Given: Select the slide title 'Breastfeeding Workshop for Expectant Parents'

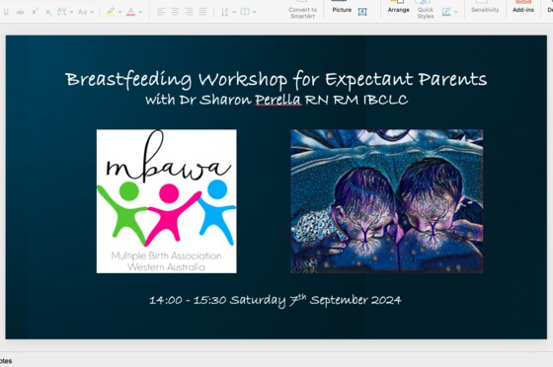Looking at the screenshot, I should click(x=276, y=80).
